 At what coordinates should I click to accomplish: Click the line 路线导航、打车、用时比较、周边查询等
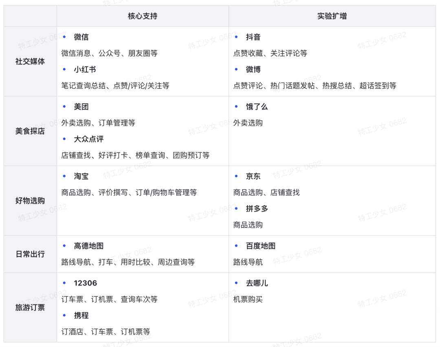128,262
